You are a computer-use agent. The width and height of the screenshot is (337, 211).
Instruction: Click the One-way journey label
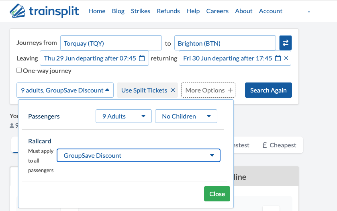[47, 71]
